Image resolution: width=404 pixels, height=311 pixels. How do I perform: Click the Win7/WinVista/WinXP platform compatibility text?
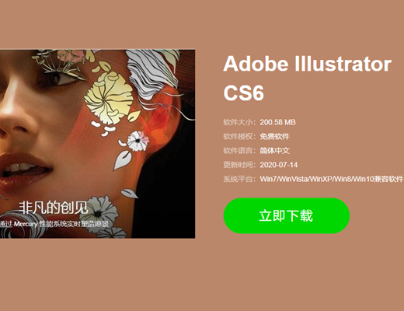click(x=332, y=179)
